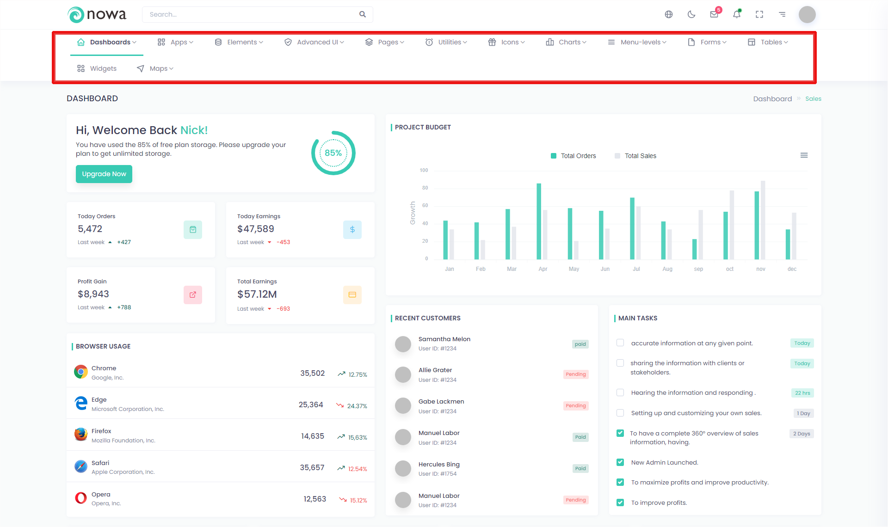Check 'accurate information at any given point' task
This screenshot has height=527, width=888.
coord(620,343)
